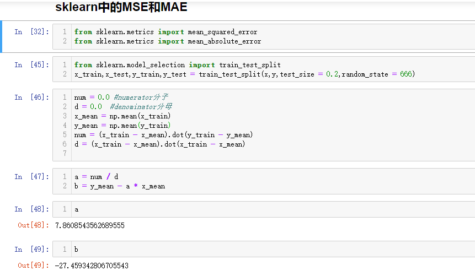This screenshot has height=276, width=475.
Task: Select the In [45] cell prompt
Action: click(31, 65)
